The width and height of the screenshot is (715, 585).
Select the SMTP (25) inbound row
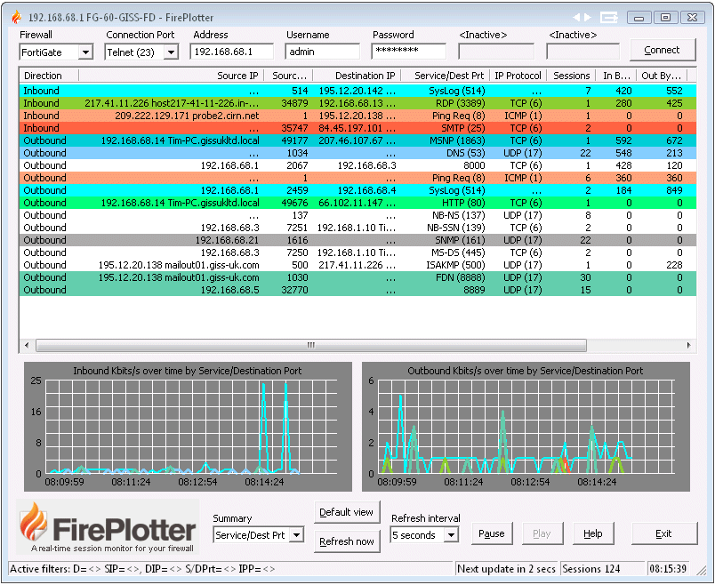point(357,128)
